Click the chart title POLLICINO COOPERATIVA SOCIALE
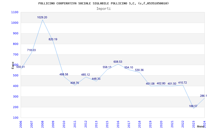 point(103,3)
